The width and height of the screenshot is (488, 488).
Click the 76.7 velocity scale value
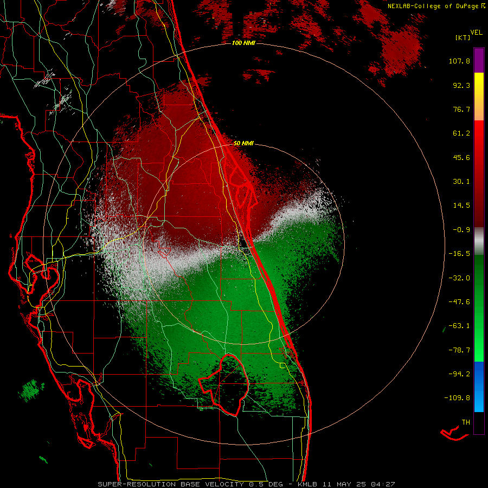pyautogui.click(x=461, y=109)
